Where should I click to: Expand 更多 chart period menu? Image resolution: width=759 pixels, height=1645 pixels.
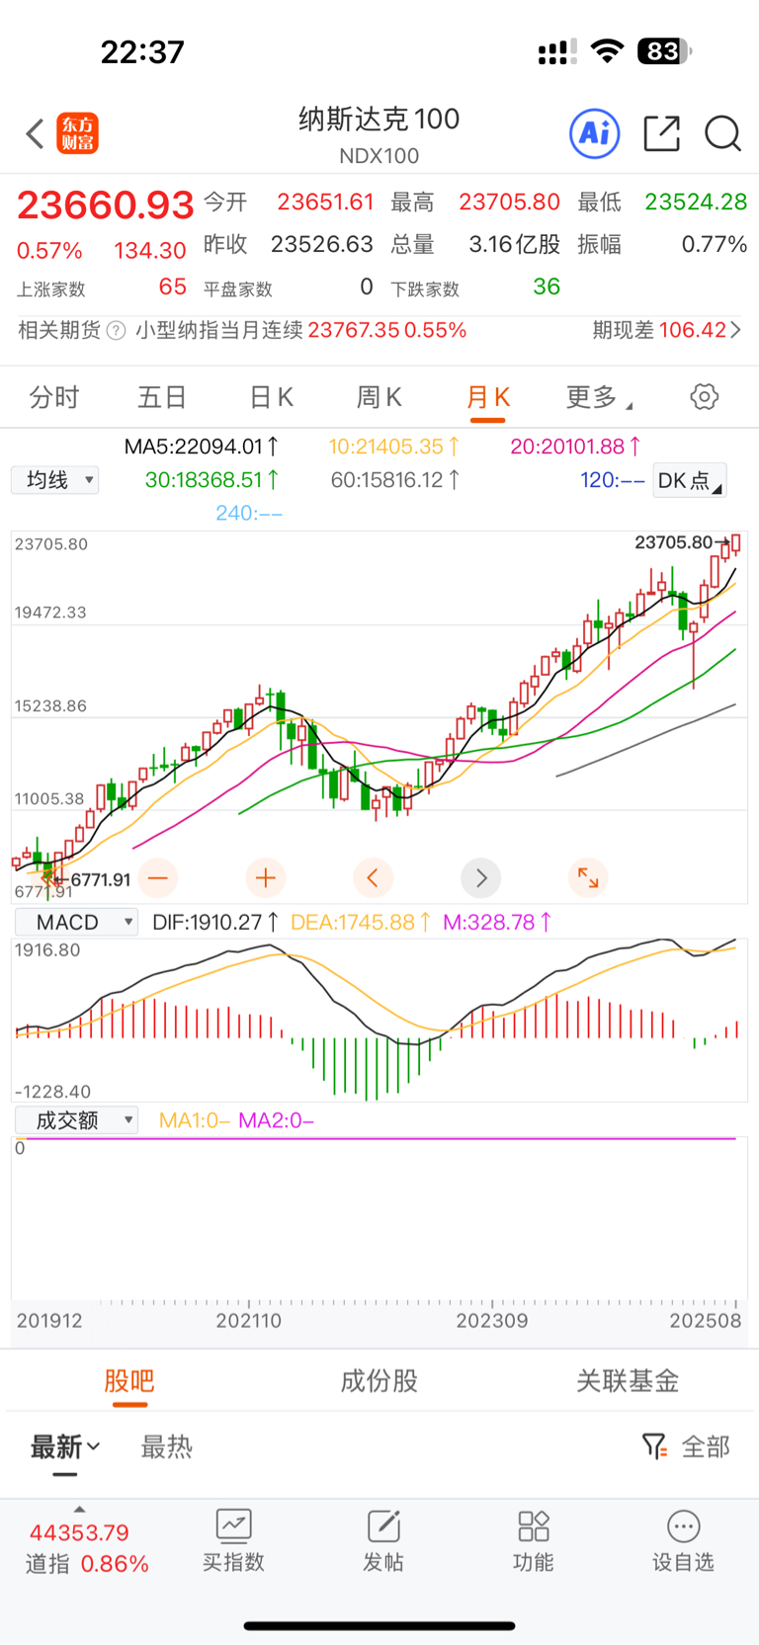(x=599, y=397)
